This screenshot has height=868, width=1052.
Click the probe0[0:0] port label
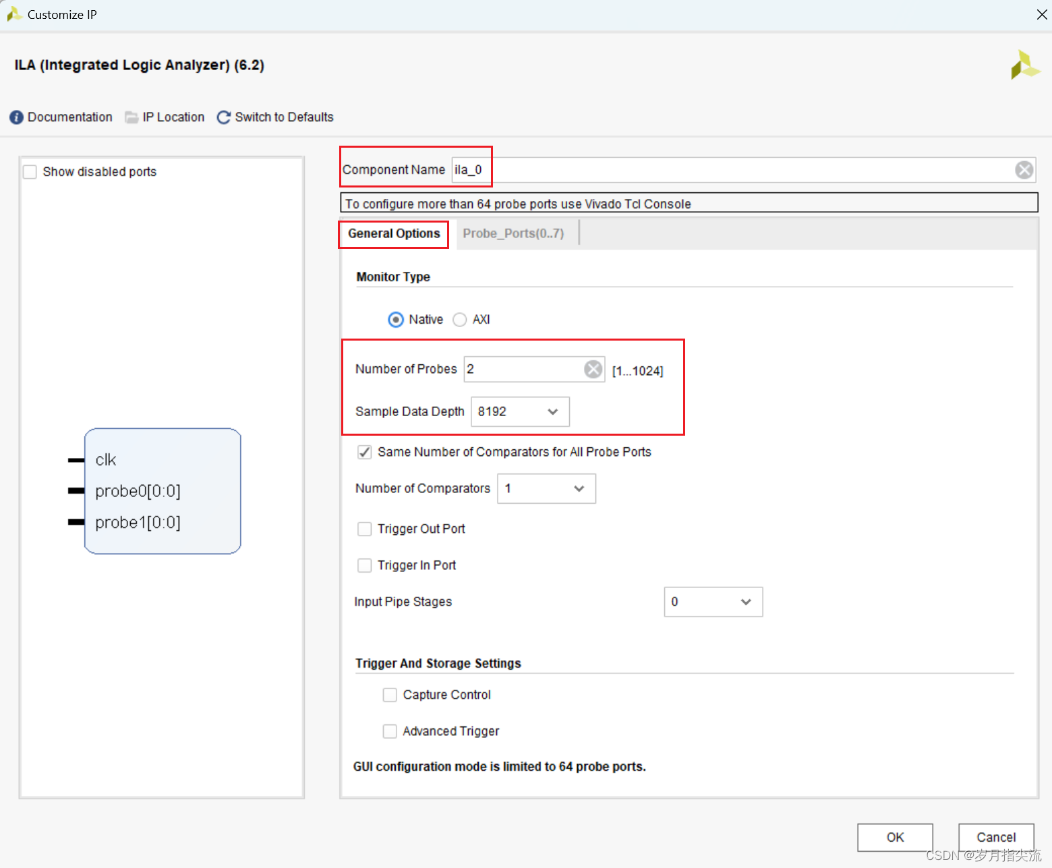[x=138, y=491]
